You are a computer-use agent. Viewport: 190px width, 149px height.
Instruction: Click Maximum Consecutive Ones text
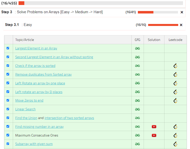(x=37, y=135)
